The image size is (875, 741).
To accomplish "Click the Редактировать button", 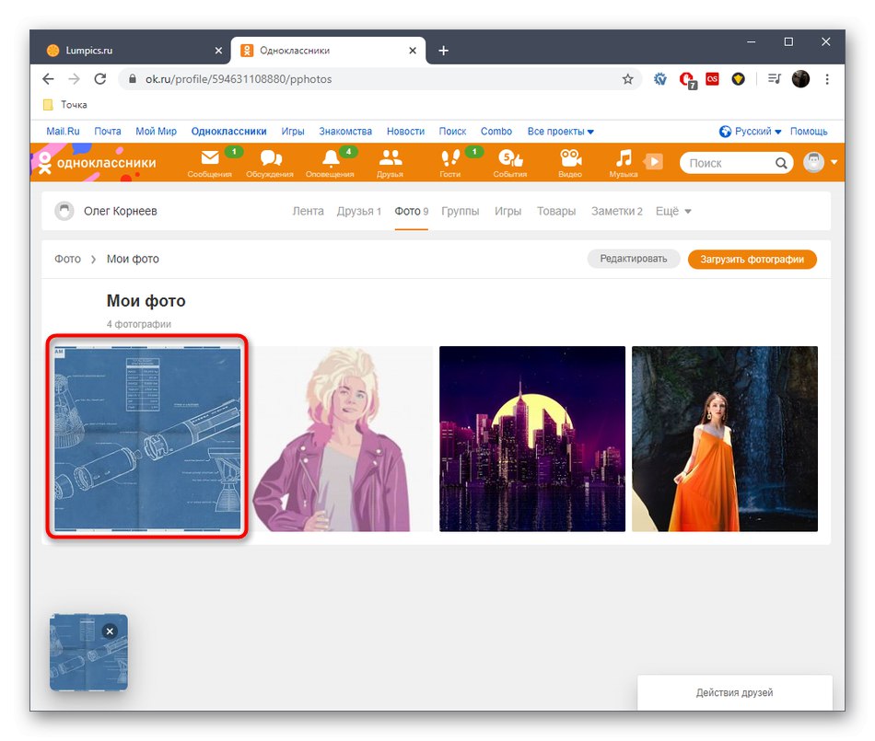I will (x=634, y=259).
